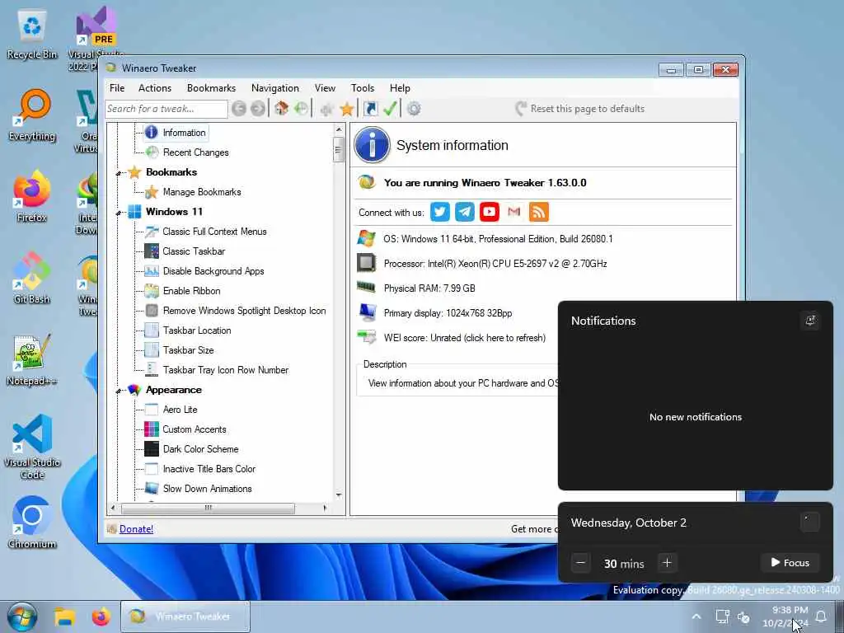Select Information tree item
Viewport: 844px width, 633px height.
pos(184,133)
